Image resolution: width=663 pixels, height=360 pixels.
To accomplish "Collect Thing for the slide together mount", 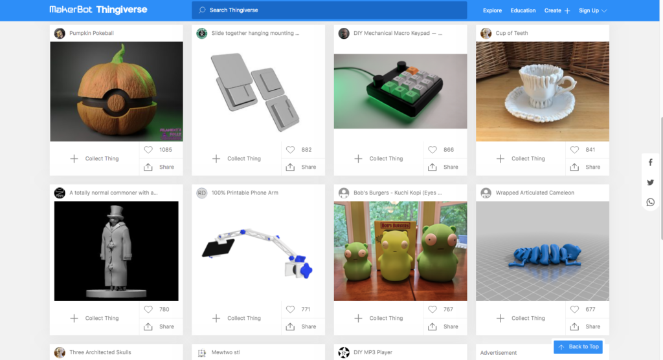I will point(237,158).
